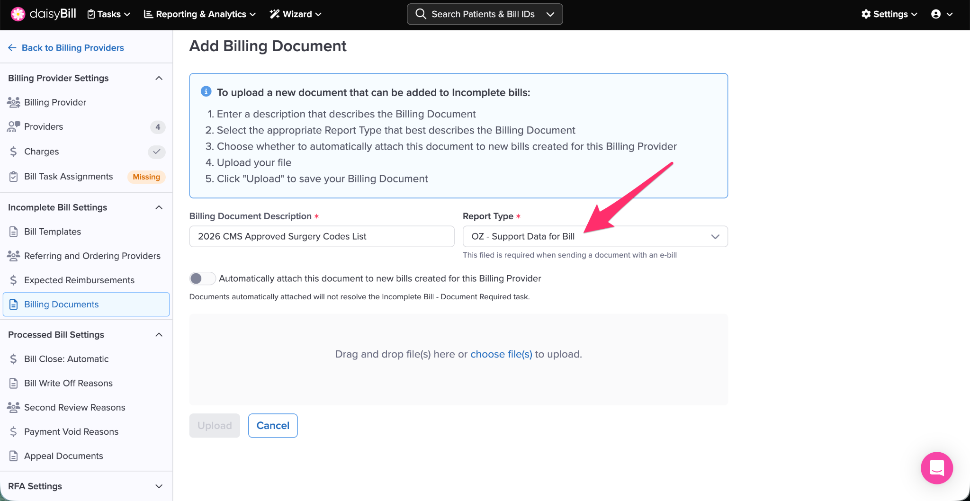Click the info icon in instructions box
This screenshot has width=970, height=501.
point(206,92)
